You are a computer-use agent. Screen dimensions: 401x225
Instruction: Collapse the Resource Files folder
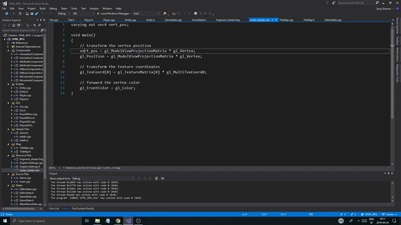[8, 156]
